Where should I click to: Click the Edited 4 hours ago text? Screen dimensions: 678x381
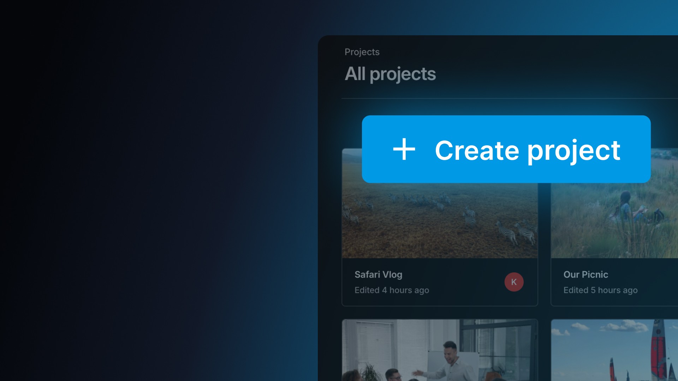[x=392, y=290]
